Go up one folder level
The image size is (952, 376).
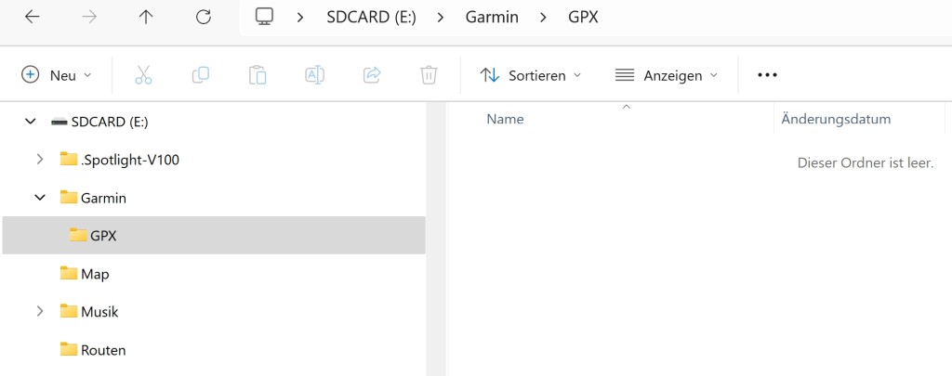tap(146, 17)
